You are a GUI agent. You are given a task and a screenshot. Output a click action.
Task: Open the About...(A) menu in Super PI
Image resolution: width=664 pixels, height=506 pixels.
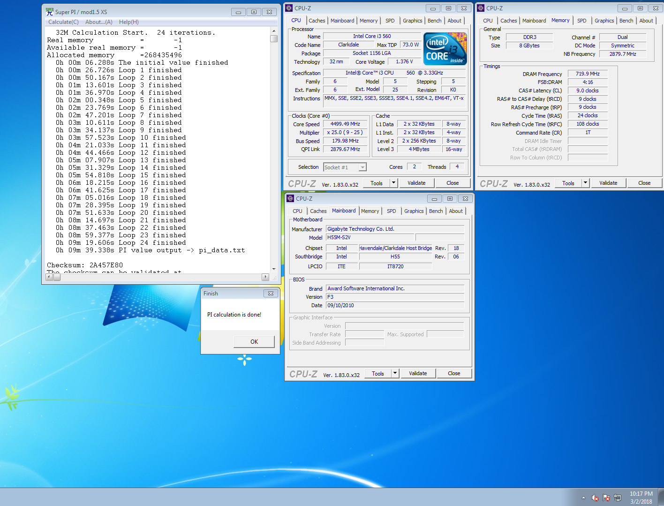click(x=99, y=22)
